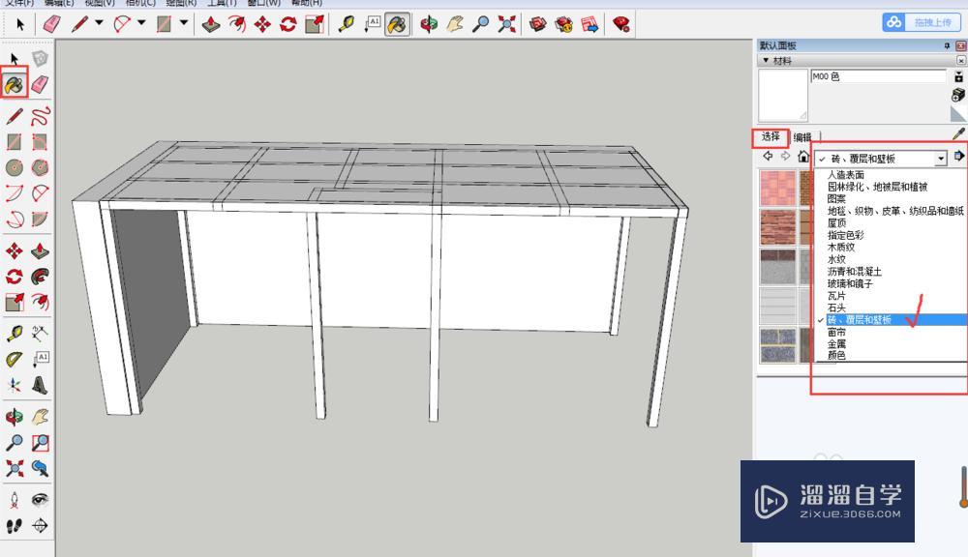This screenshot has height=557, width=968.
Task: Click the Create Material icon
Action: coord(958,95)
